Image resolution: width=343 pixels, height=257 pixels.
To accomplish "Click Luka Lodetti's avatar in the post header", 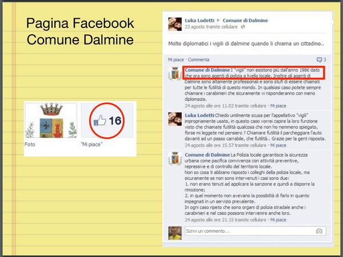I will click(x=175, y=24).
